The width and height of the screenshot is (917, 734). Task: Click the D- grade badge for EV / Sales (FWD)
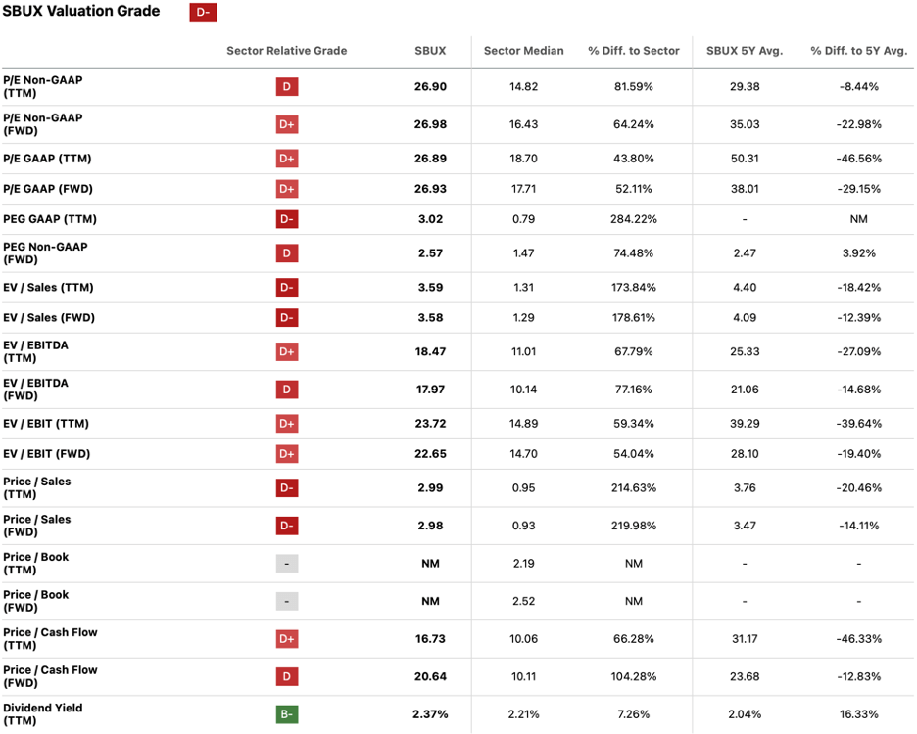pyautogui.click(x=286, y=318)
